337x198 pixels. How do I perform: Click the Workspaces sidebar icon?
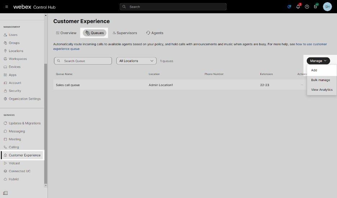pos(5,59)
